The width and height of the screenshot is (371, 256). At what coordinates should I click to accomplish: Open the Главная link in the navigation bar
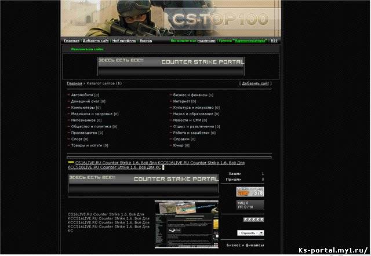72,41
